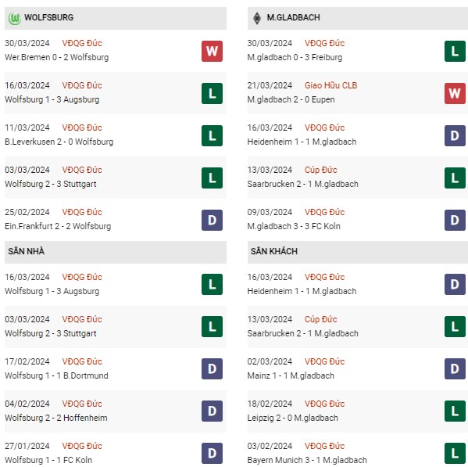Click the green L badge for B.Leverkusen 2-0 Wolfsburg
The image size is (468, 467).
click(x=212, y=135)
